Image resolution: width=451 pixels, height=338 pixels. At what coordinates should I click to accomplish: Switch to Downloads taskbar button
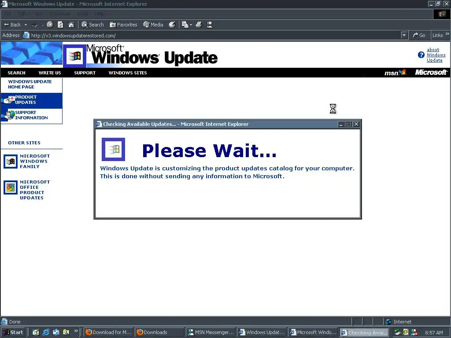[x=159, y=332]
